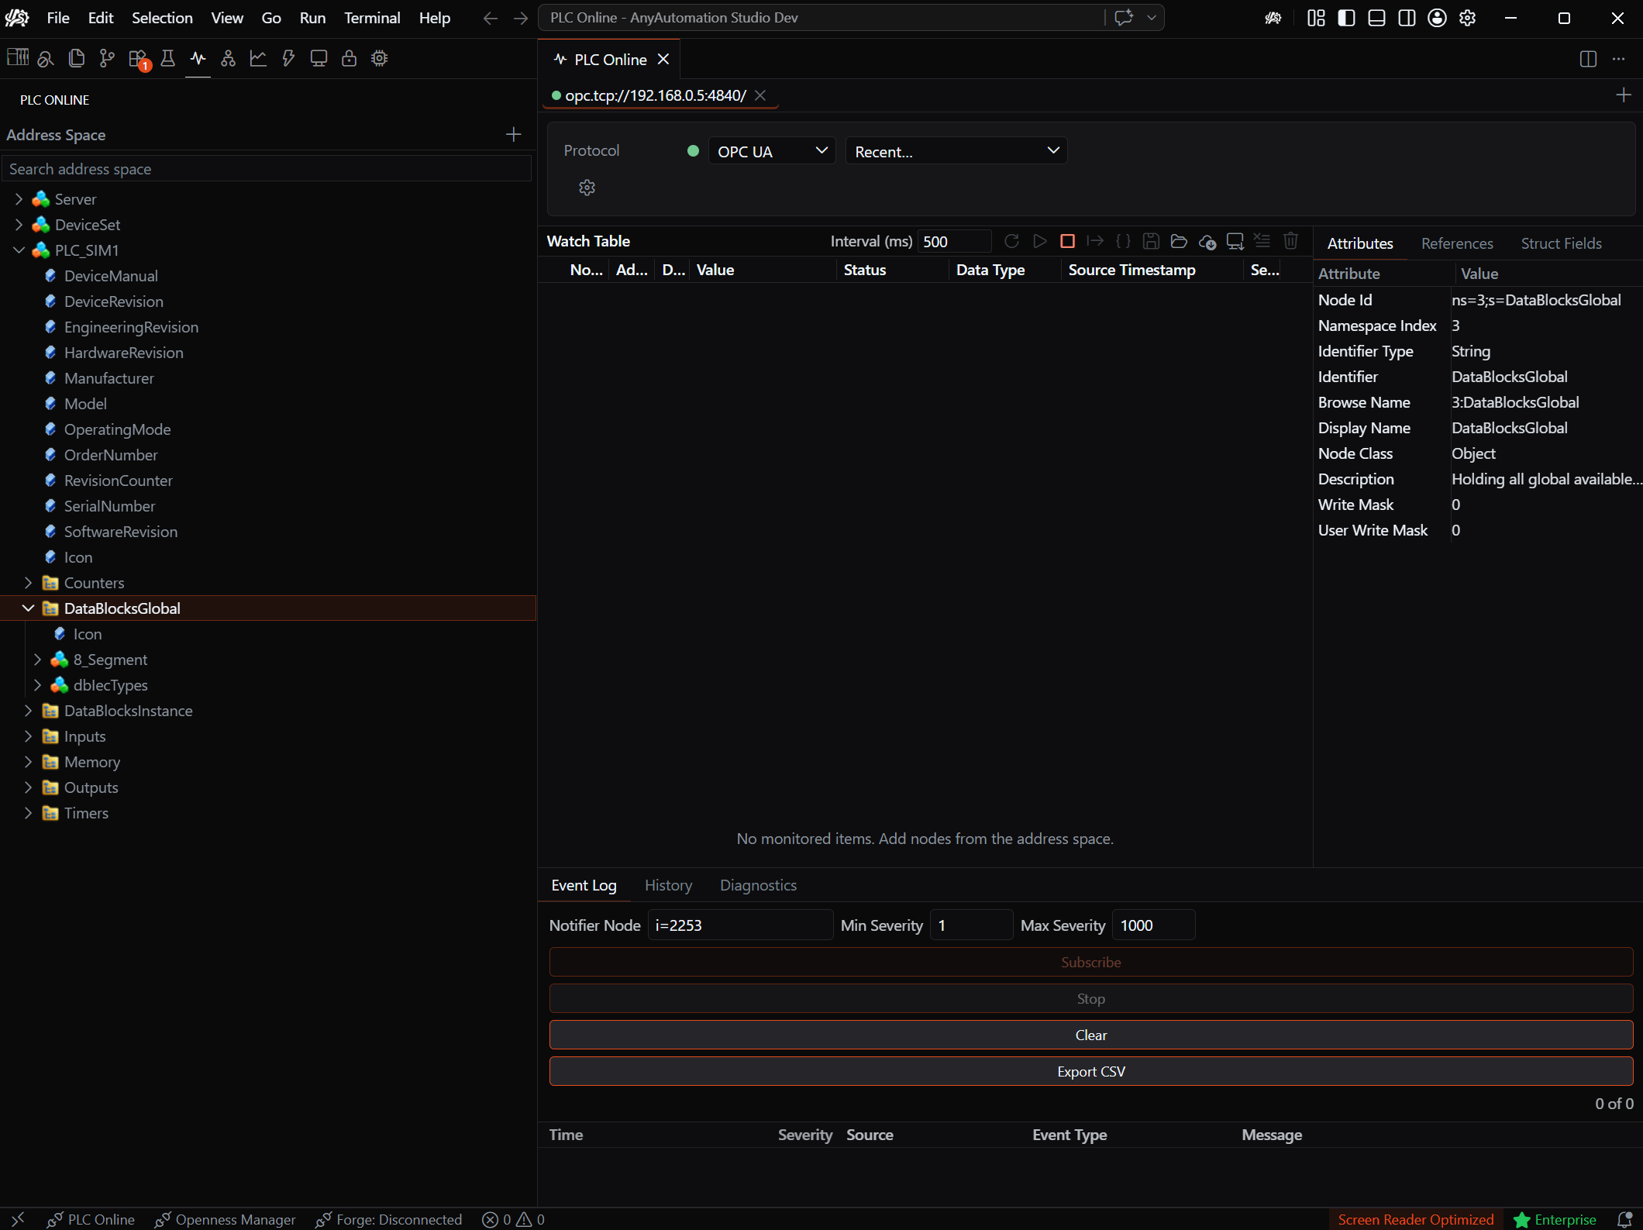Click the Export CSV button
The width and height of the screenshot is (1643, 1230).
point(1090,1071)
